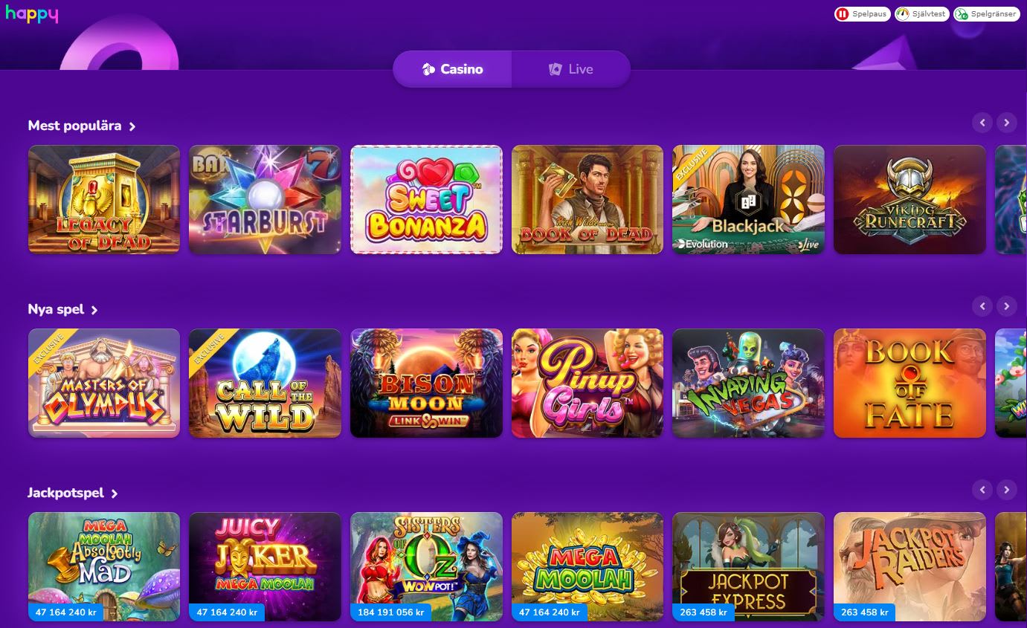Image resolution: width=1027 pixels, height=628 pixels.
Task: Expand the Nya spel category
Action: tap(63, 309)
